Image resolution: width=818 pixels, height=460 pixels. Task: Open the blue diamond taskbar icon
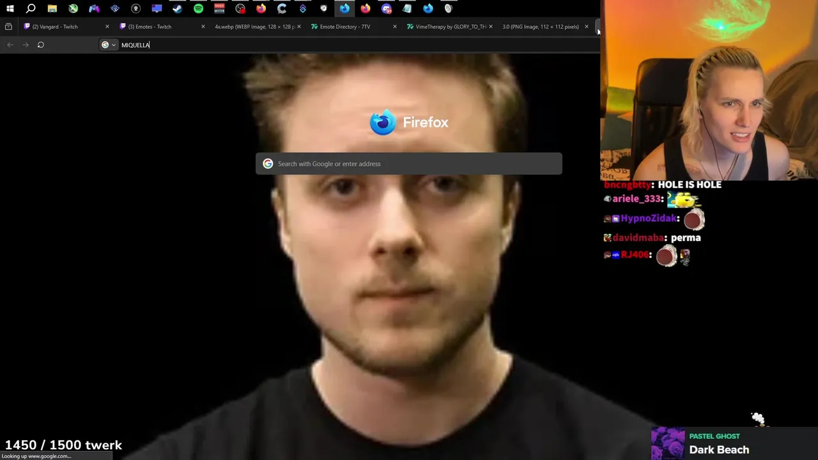pyautogui.click(x=303, y=8)
